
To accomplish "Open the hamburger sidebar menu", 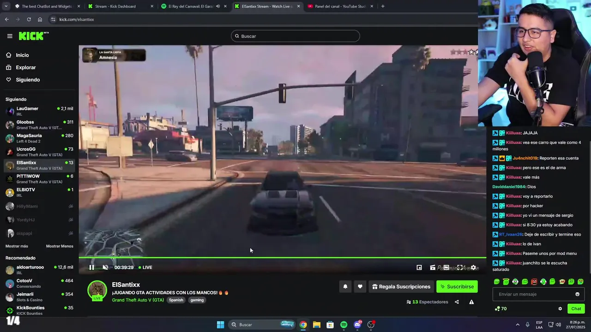I will click(10, 36).
